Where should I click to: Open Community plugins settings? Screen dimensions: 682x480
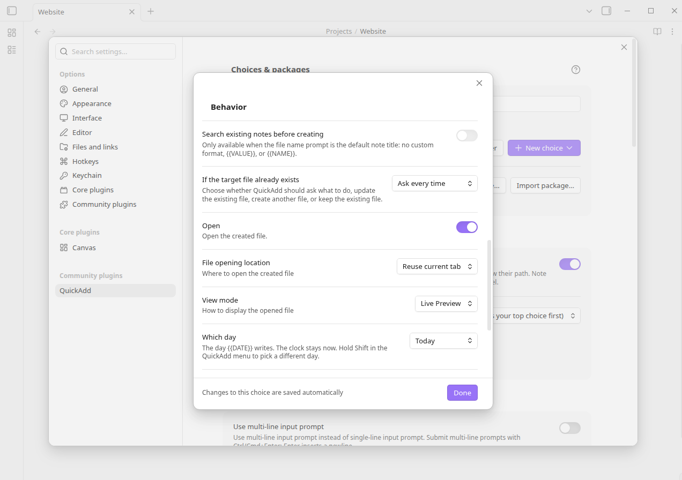[x=115, y=204]
